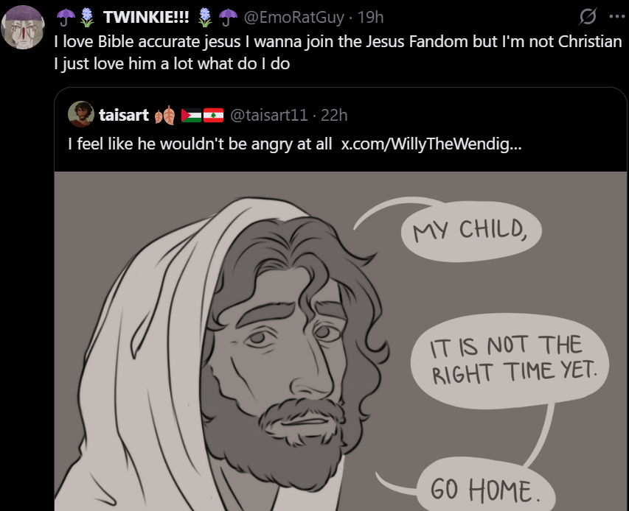Image resolution: width=629 pixels, height=511 pixels.
Task: Open the 22h quoted tweet timestamp
Action: click(334, 116)
